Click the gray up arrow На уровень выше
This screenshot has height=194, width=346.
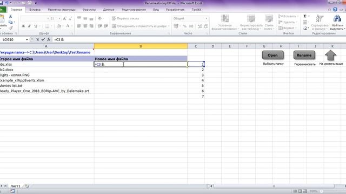click(330, 55)
